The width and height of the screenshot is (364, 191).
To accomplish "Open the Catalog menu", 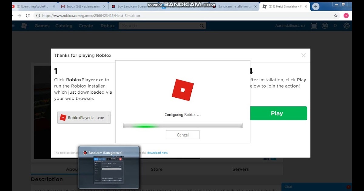I will click(64, 26).
